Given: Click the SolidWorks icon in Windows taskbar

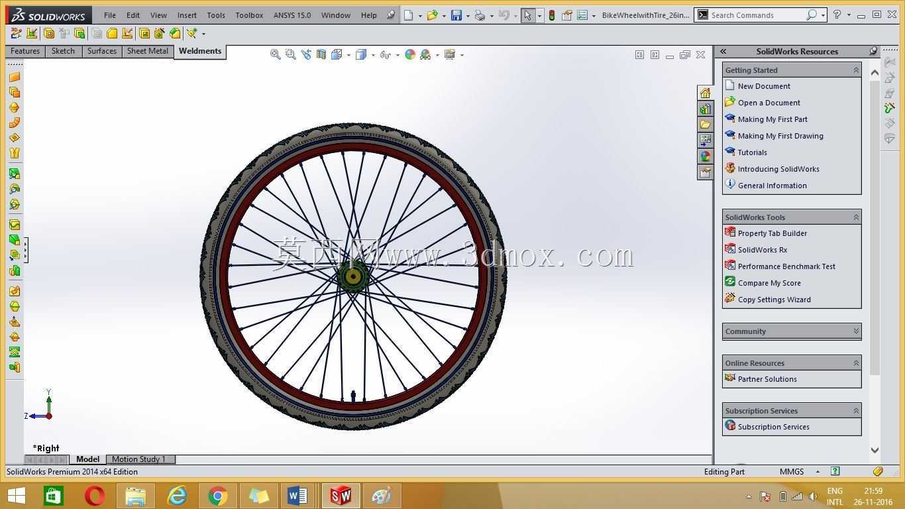Looking at the screenshot, I should (x=341, y=496).
